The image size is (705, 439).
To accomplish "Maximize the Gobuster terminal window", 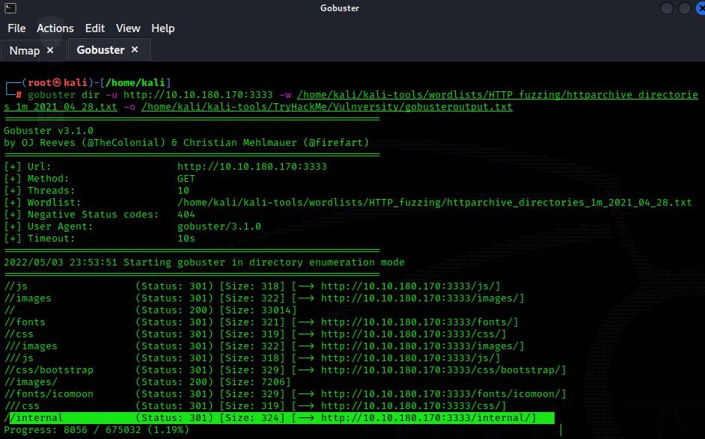I will point(683,8).
